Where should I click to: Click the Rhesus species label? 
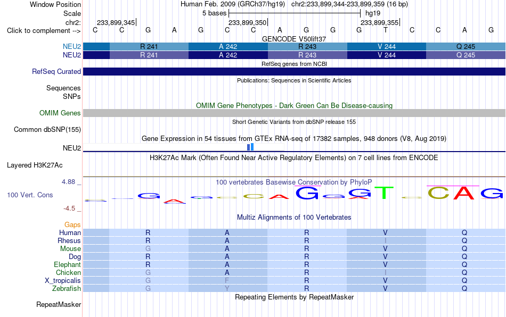coord(69,240)
